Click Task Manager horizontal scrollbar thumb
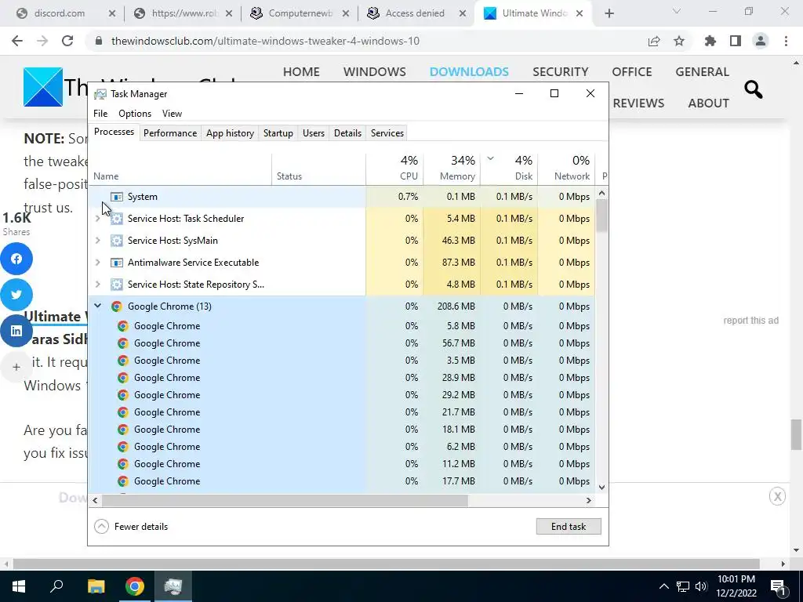The image size is (803, 602). (284, 500)
